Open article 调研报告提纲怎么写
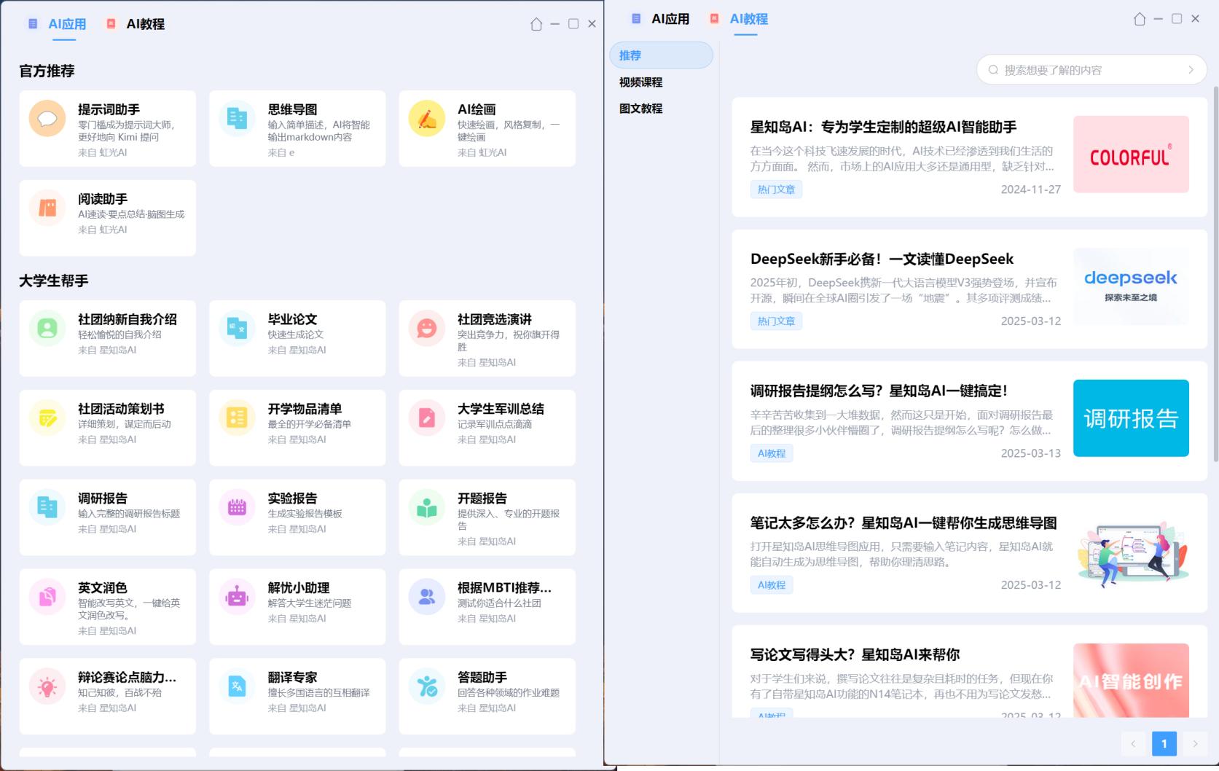The image size is (1219, 771). coord(879,391)
